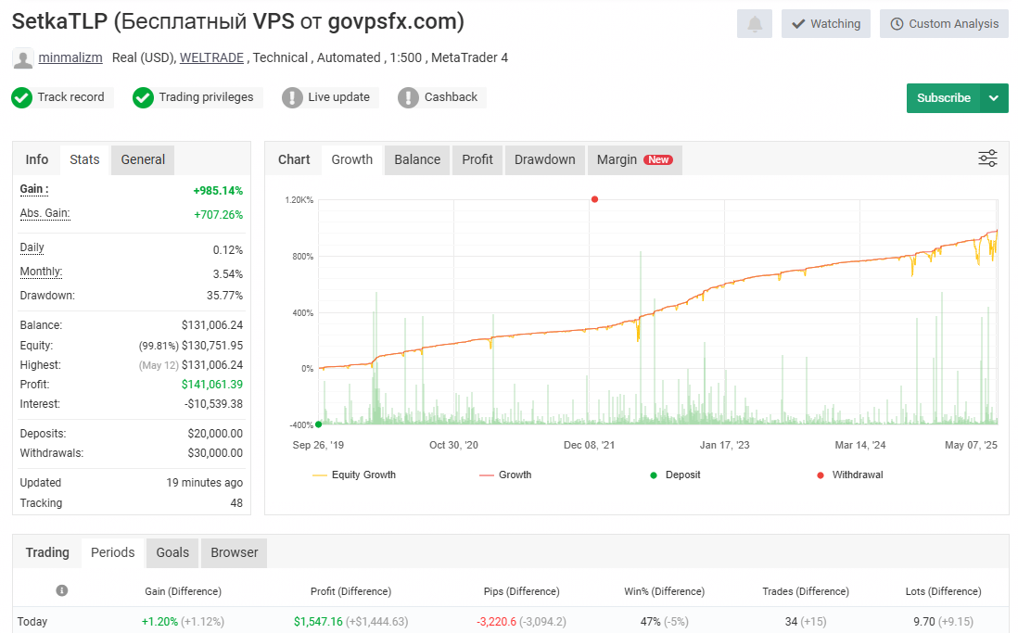The image size is (1018, 633).
Task: Click the Today row label
Action: (32, 621)
